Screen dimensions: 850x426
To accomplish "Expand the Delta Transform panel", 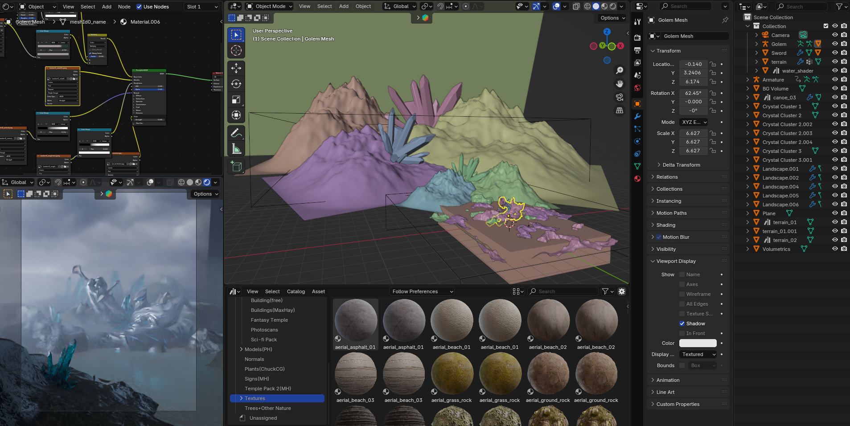I will pyautogui.click(x=681, y=165).
